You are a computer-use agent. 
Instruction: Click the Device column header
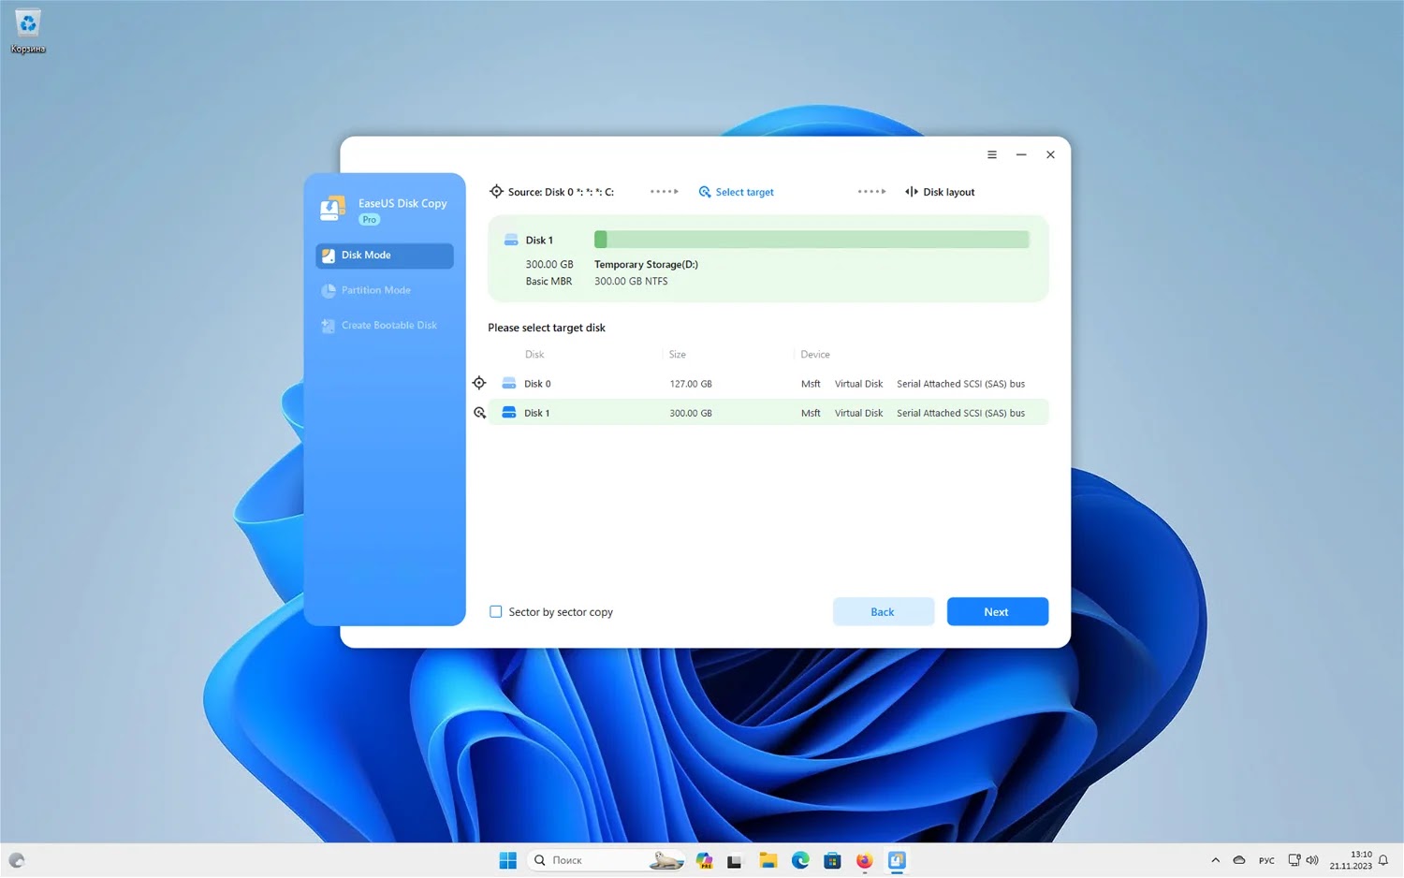click(x=815, y=355)
